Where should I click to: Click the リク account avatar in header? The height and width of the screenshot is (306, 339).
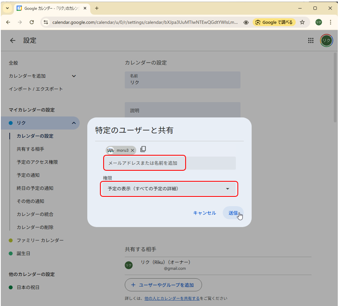point(326,40)
